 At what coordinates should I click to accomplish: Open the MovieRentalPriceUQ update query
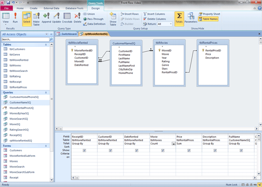(x=22, y=108)
